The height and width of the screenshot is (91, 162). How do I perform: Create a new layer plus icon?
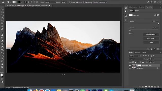(x=155, y=87)
